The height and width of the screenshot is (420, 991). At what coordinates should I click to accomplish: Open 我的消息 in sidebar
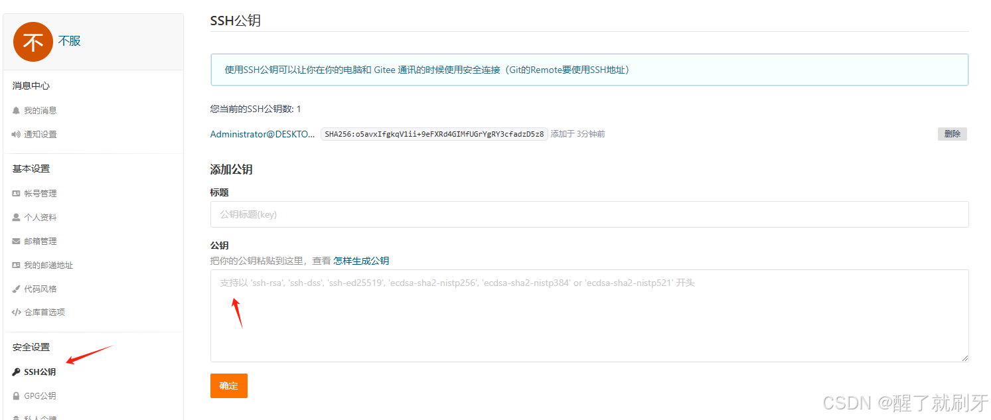point(40,111)
